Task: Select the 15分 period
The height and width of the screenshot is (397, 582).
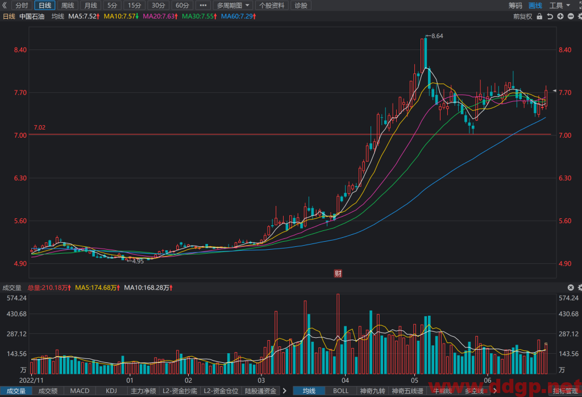Action: [134, 5]
